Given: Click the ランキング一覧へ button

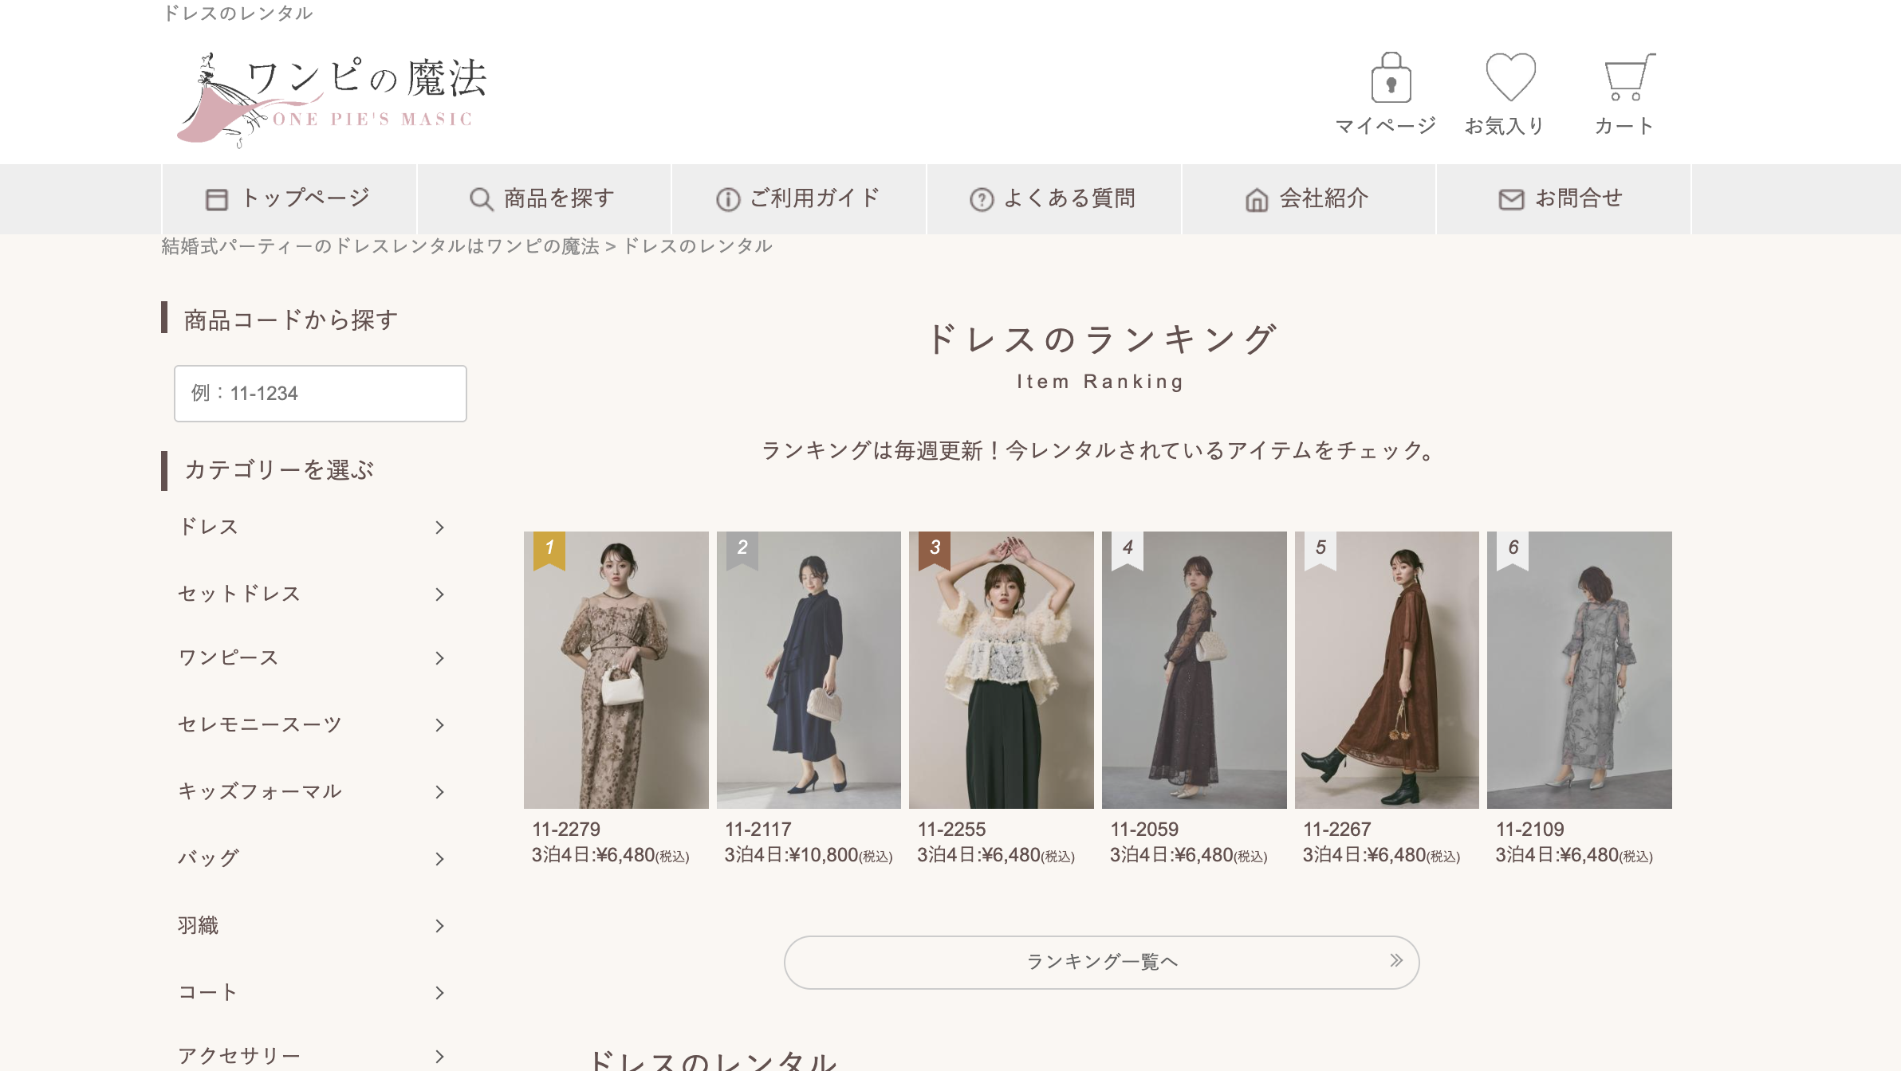Looking at the screenshot, I should 1101,962.
